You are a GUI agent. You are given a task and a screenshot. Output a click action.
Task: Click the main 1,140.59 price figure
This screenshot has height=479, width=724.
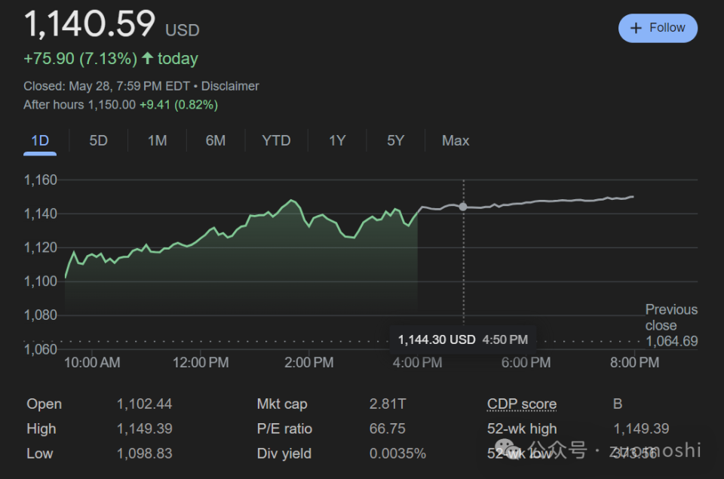(x=90, y=24)
